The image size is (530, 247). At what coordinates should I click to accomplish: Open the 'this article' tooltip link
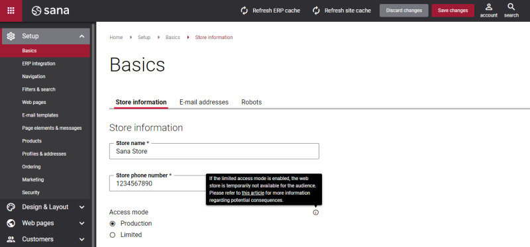(x=253, y=193)
